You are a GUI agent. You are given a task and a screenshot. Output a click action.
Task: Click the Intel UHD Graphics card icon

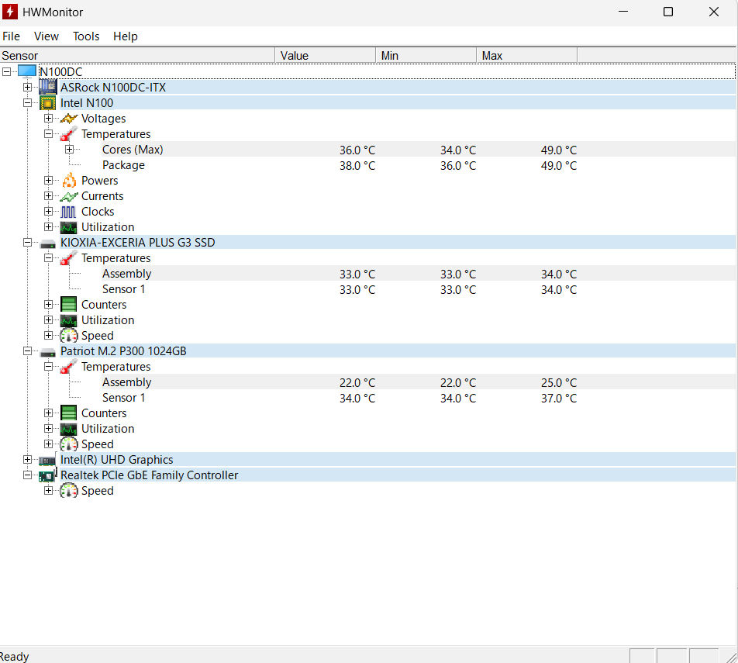tap(48, 460)
